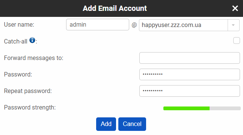Screen dimensions: 243x135
Task: Select the Password input field
Action: tap(190, 75)
